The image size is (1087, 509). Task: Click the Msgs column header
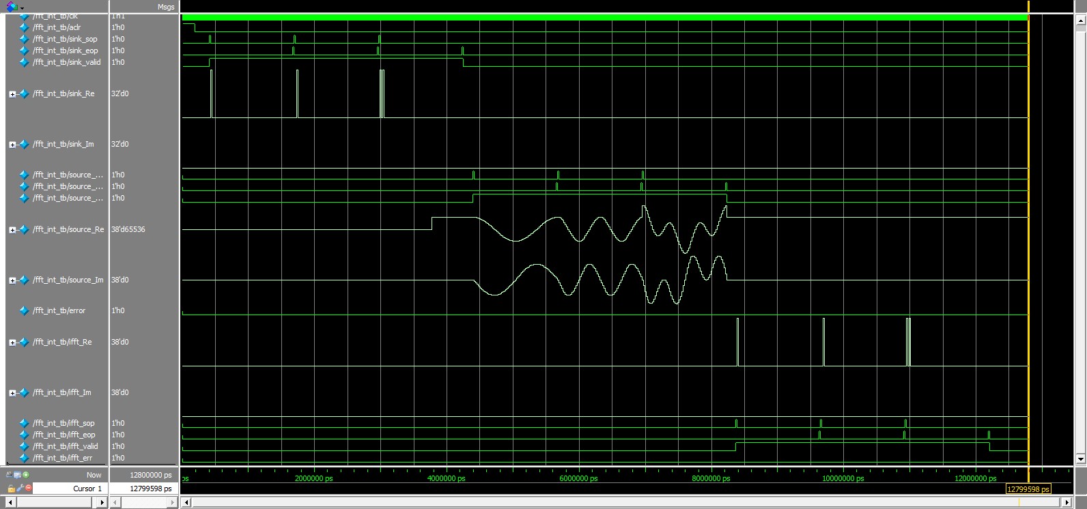[x=166, y=7]
